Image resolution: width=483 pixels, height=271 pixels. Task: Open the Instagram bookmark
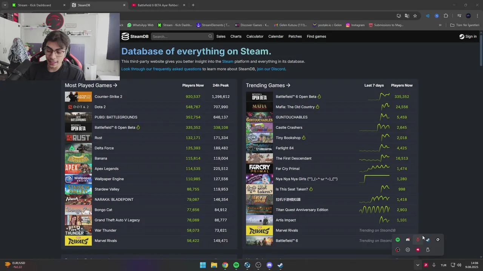(x=355, y=25)
